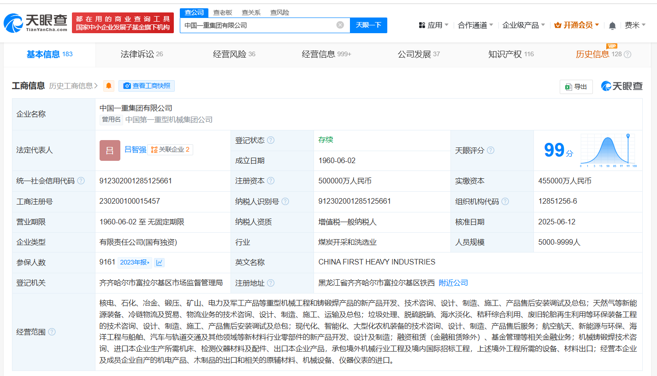The height and width of the screenshot is (376, 657).
Task: Click the company name search input field
Action: 258,25
